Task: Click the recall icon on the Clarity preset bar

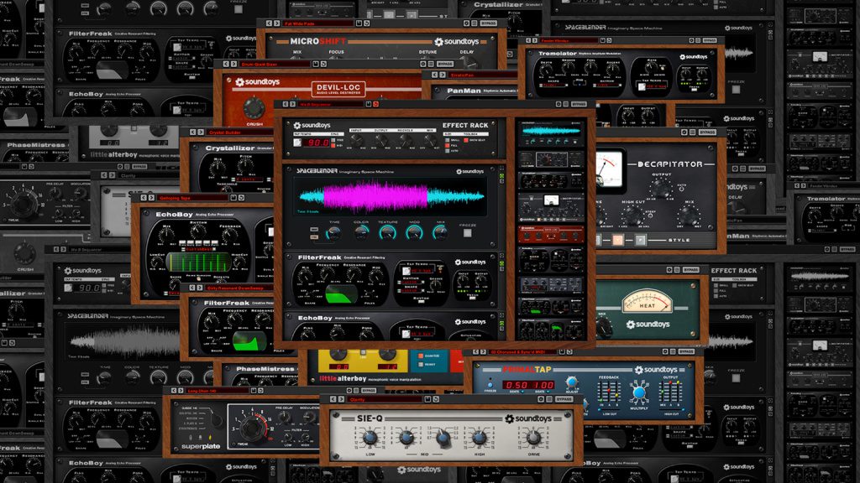Action: [436, 398]
